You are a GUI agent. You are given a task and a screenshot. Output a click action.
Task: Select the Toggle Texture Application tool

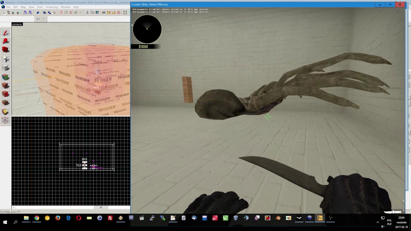[x=5, y=77]
